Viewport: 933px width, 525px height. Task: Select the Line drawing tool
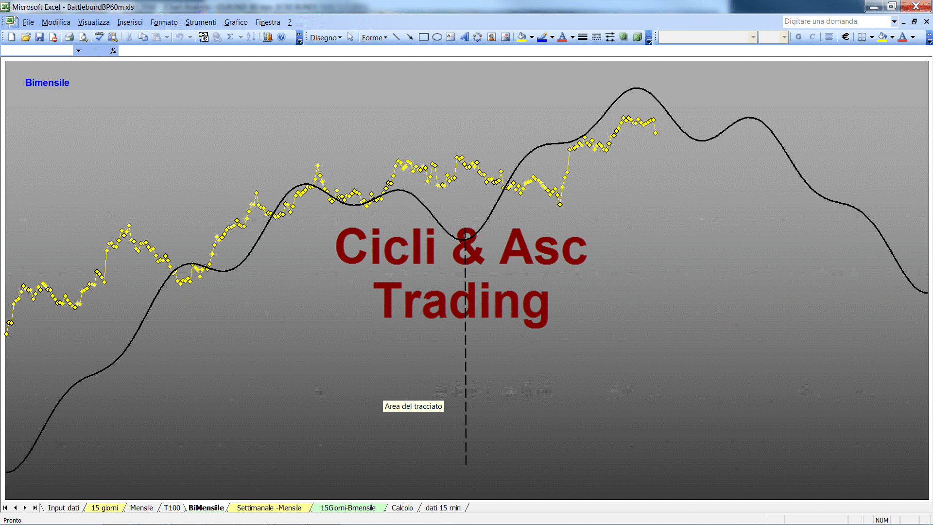[396, 37]
